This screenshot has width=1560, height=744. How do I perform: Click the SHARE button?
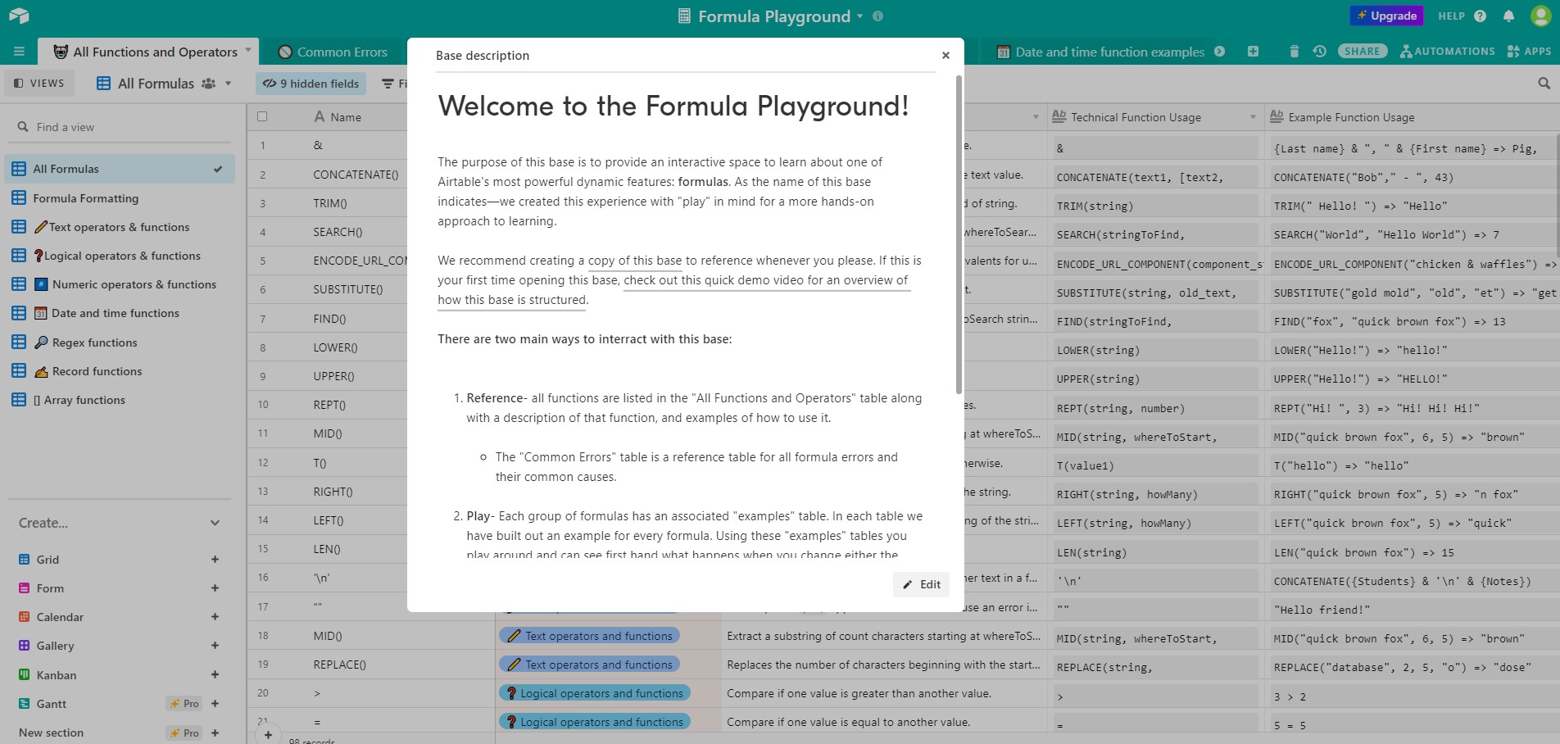(1362, 51)
